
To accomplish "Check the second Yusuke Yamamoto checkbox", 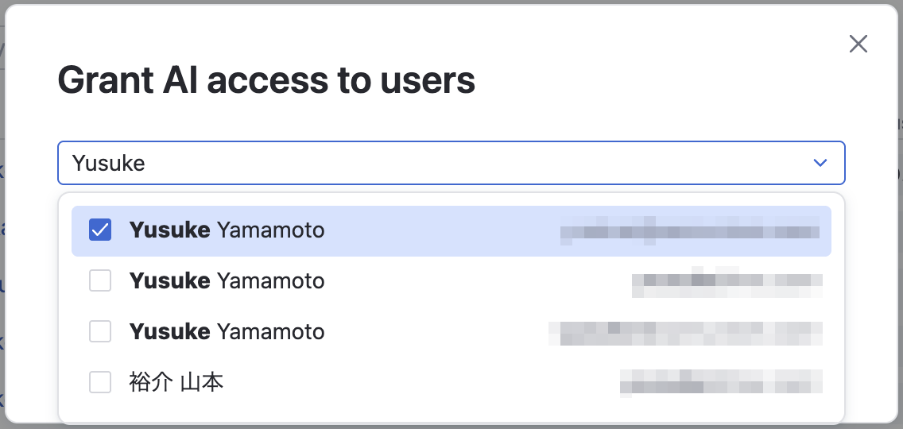I will (x=100, y=281).
